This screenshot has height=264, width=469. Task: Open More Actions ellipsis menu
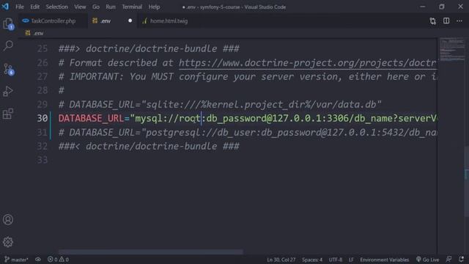click(x=459, y=21)
